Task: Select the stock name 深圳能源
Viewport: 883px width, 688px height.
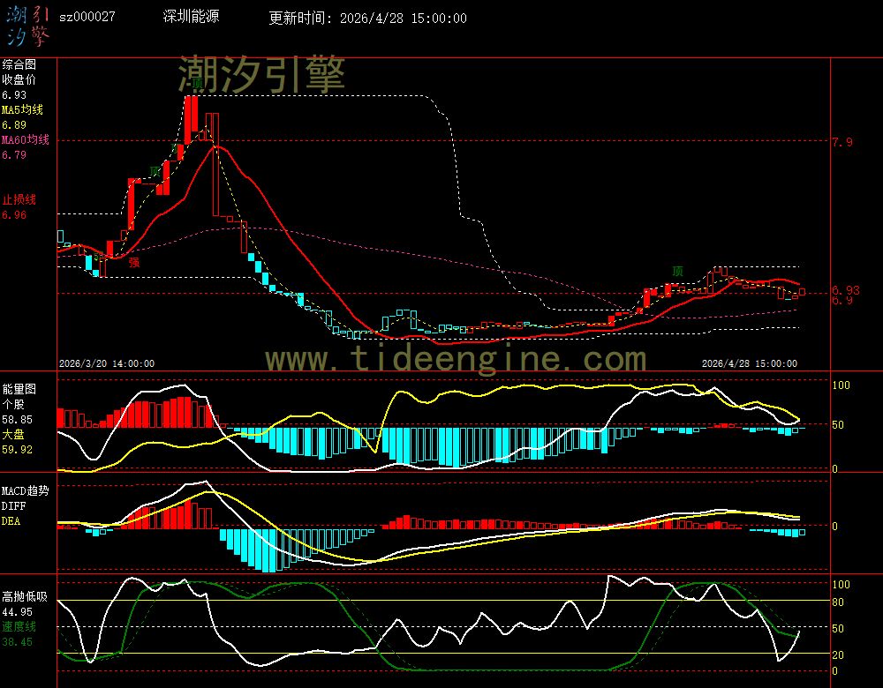Action: point(192,18)
